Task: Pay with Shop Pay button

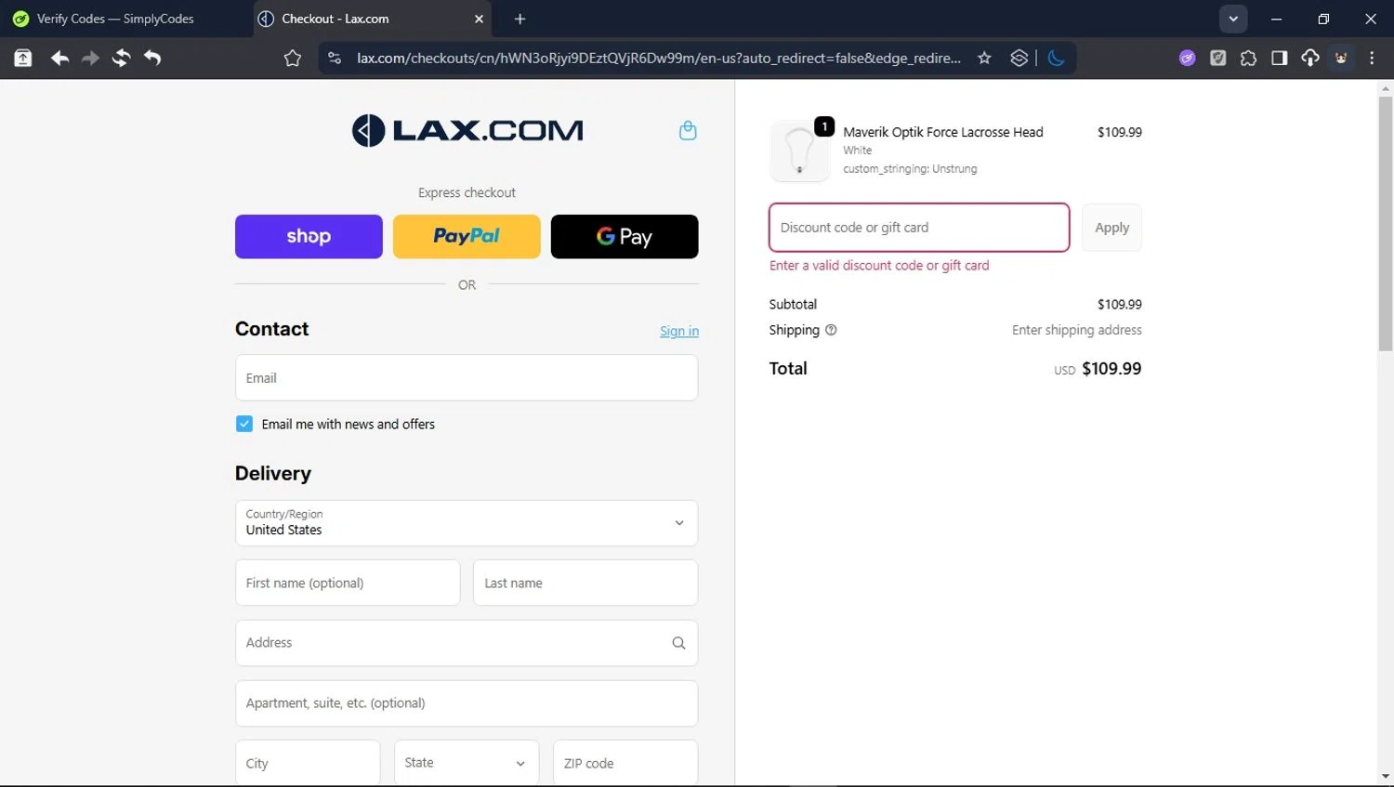Action: pyautogui.click(x=309, y=236)
